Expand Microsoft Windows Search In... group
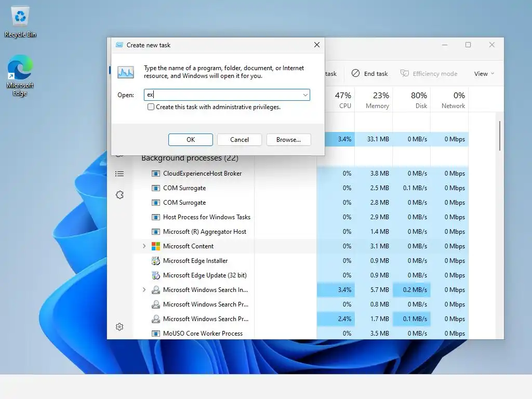The image size is (532, 399). click(144, 290)
